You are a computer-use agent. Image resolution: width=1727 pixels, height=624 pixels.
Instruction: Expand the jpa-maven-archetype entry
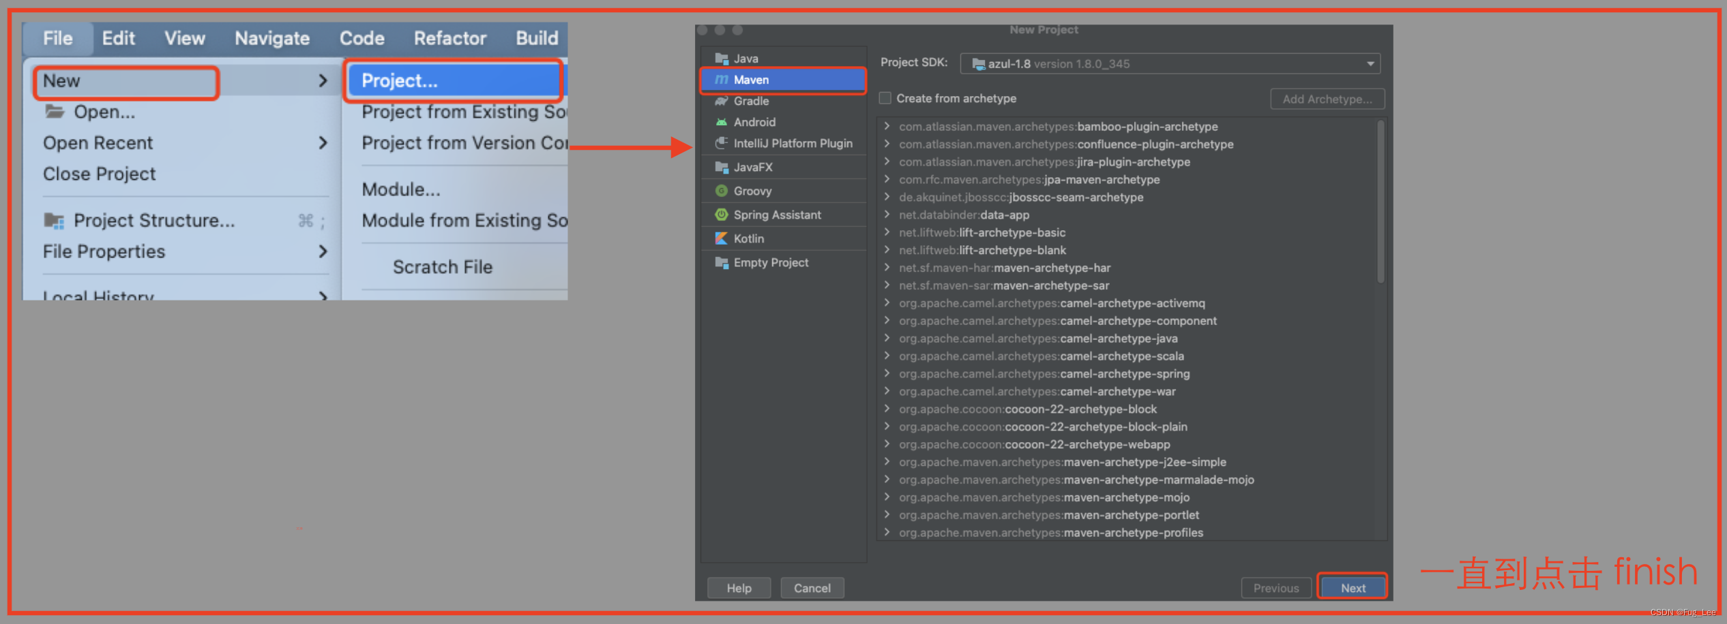pos(887,179)
